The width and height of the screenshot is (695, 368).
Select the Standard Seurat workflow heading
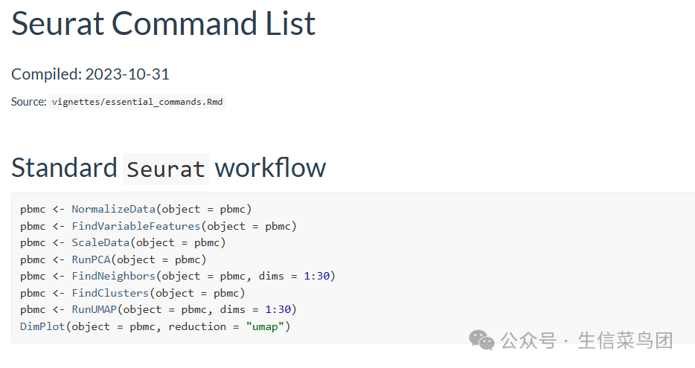168,167
